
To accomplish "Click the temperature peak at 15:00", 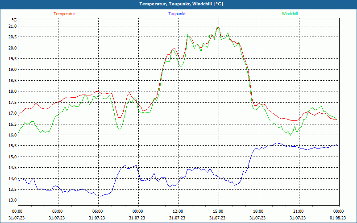I will 219,27.
